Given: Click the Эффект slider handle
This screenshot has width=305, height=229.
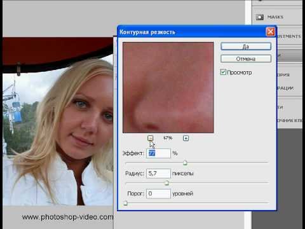Looking at the screenshot, I should point(185,163).
